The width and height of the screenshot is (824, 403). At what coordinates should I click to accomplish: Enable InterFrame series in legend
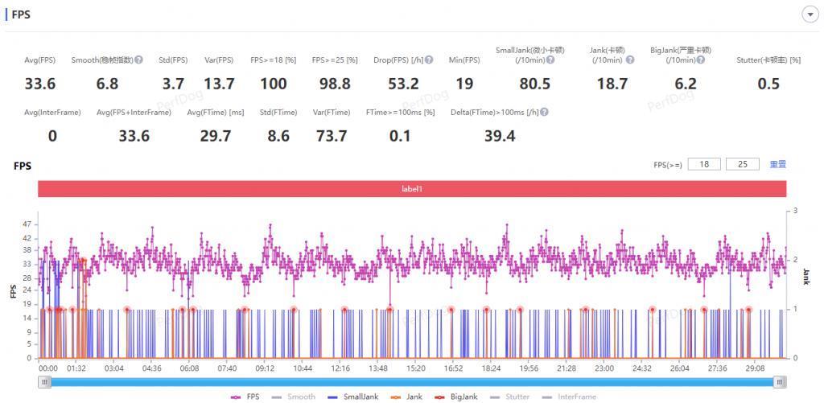click(x=569, y=397)
